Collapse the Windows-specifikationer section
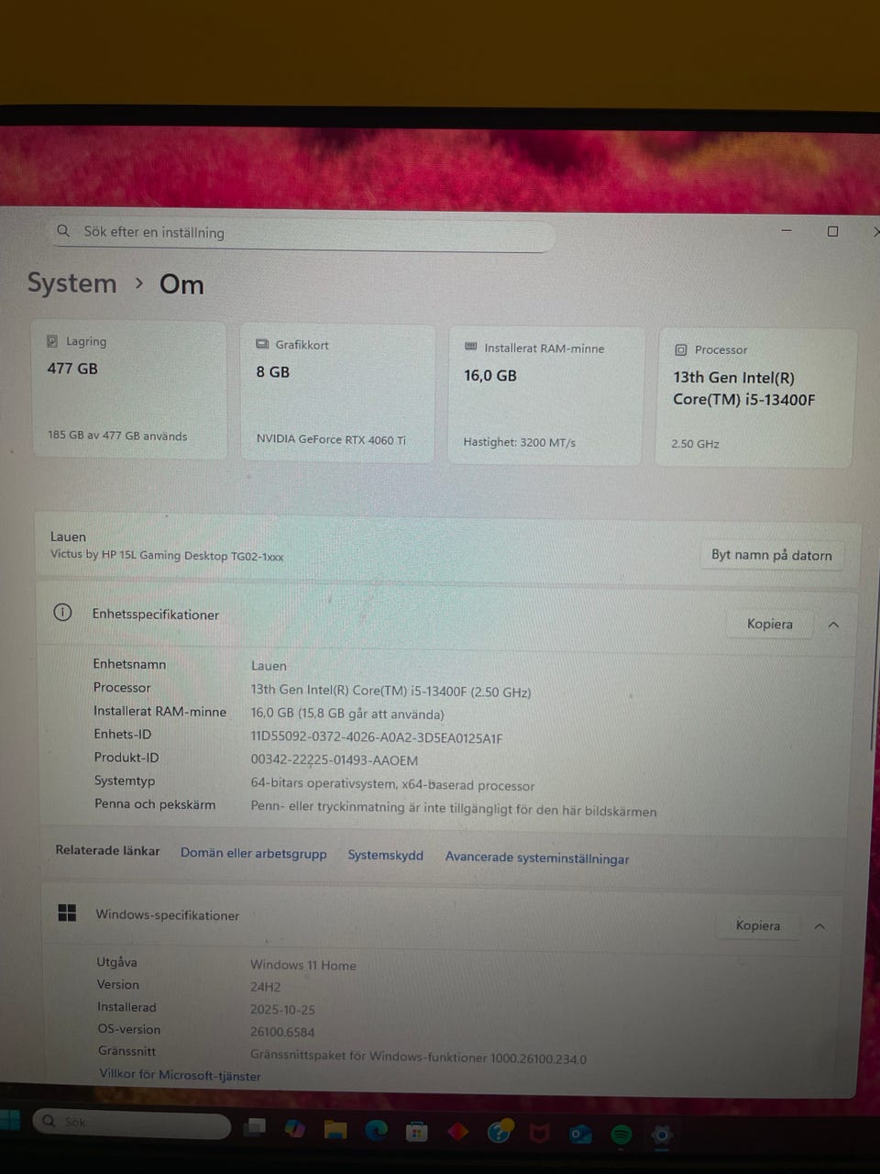Screen dimensions: 880x1174 (819, 926)
